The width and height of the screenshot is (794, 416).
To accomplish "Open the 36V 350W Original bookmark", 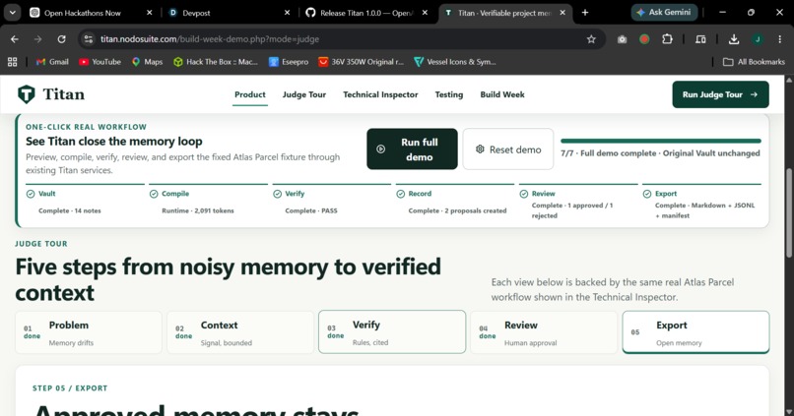I will point(362,62).
